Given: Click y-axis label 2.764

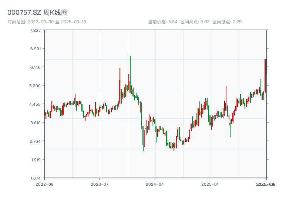Looking at the screenshot, I should pos(35,141).
